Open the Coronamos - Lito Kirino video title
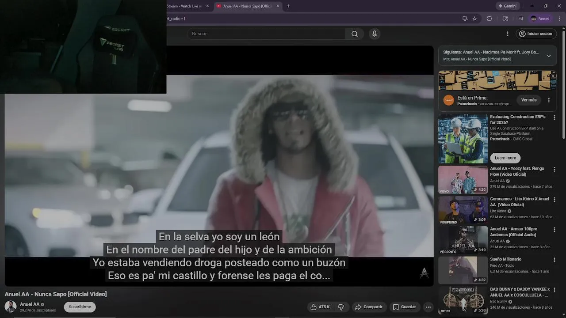Image resolution: width=566 pixels, height=318 pixels. 519,202
